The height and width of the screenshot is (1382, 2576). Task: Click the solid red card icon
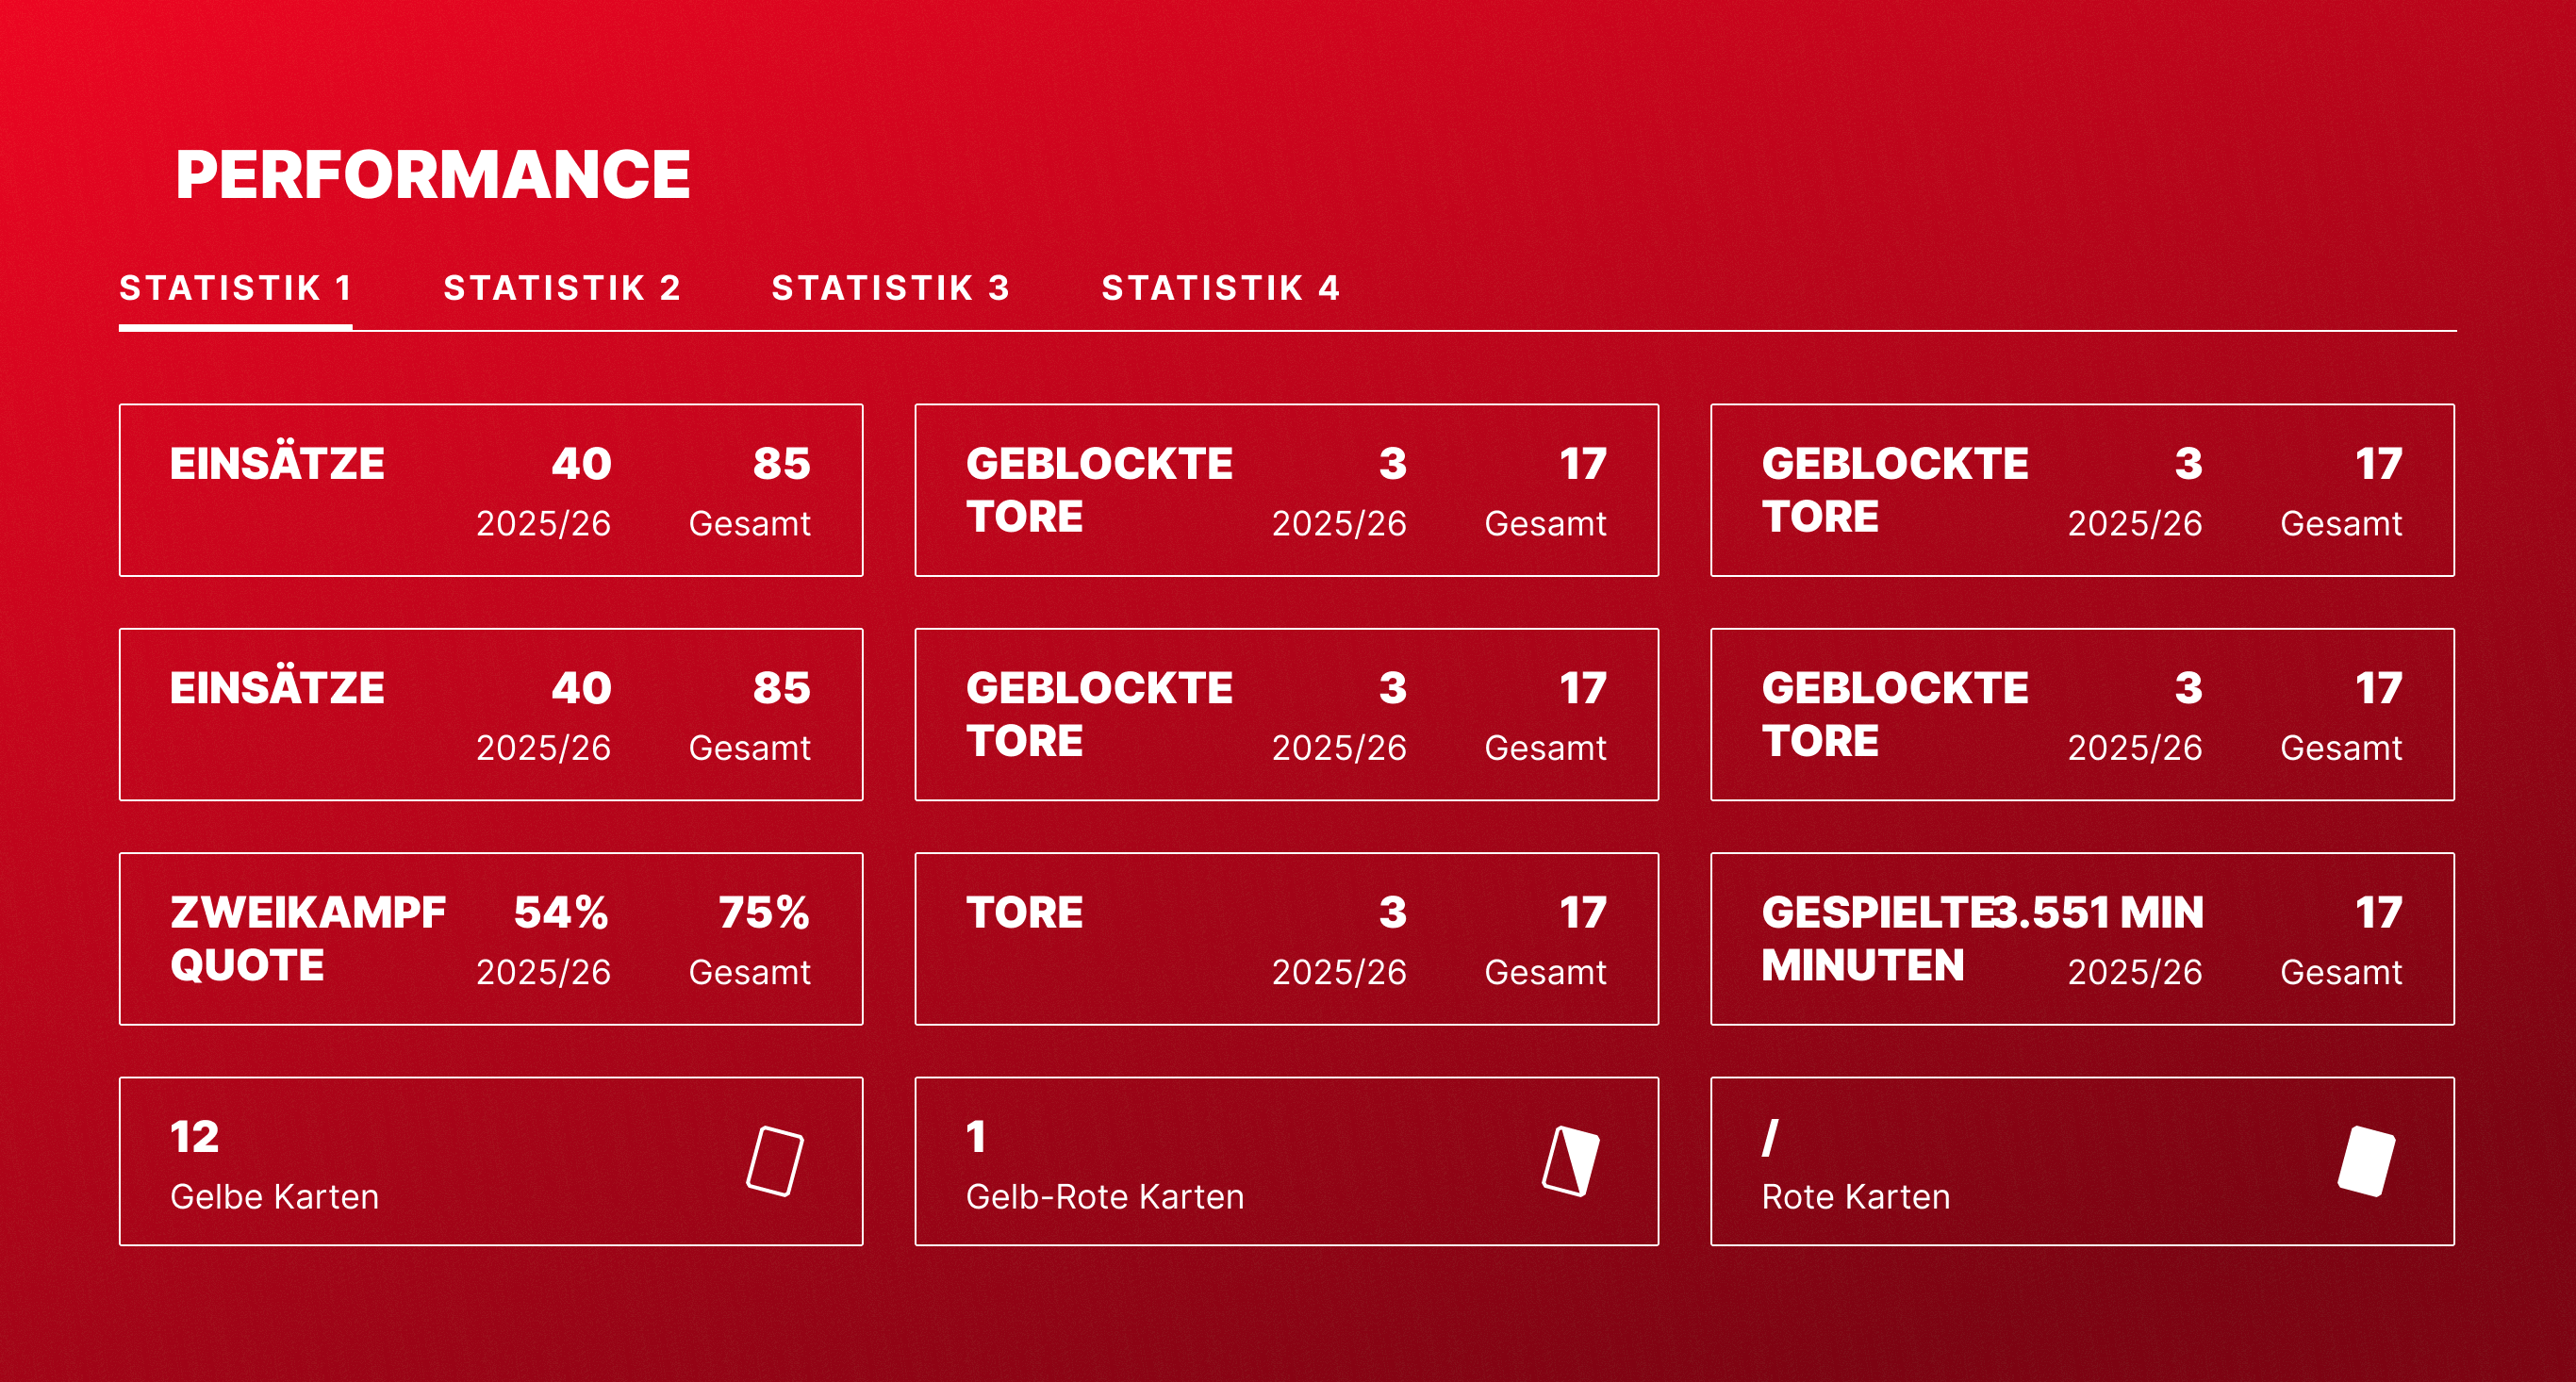click(2366, 1161)
